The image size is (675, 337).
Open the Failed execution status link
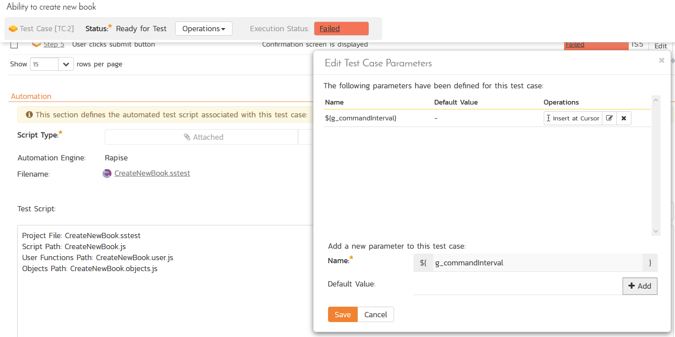click(330, 29)
